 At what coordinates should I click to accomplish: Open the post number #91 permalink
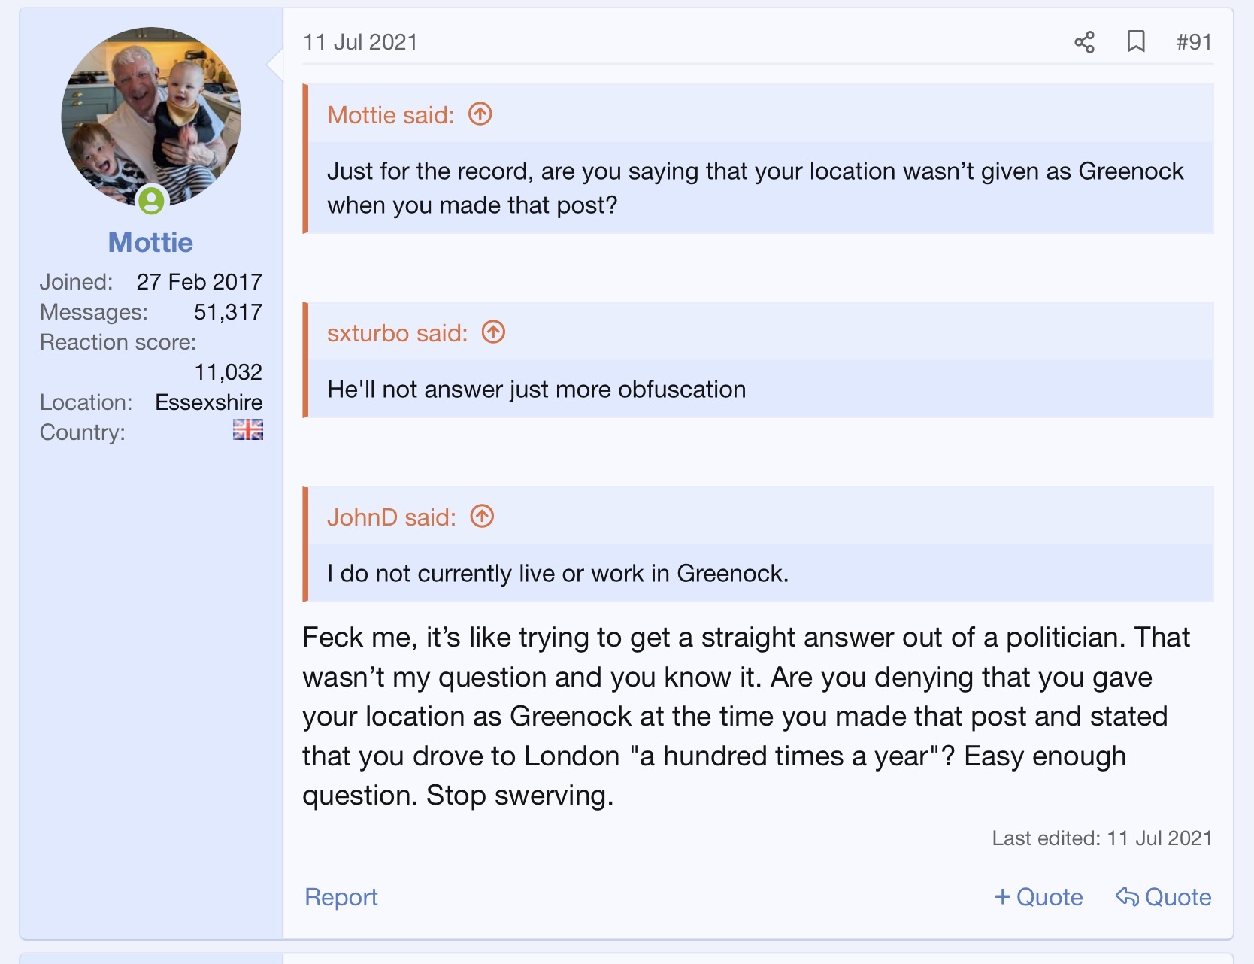tap(1194, 42)
